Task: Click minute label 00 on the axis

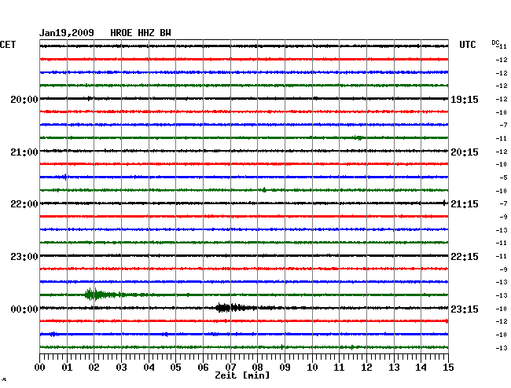Action: click(40, 368)
